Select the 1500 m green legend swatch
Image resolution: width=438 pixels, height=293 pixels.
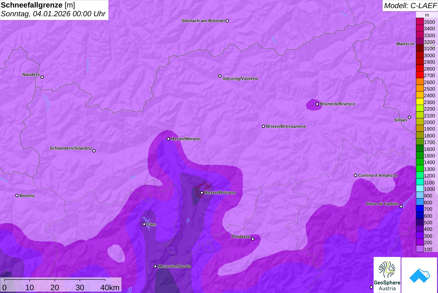[x=420, y=155]
